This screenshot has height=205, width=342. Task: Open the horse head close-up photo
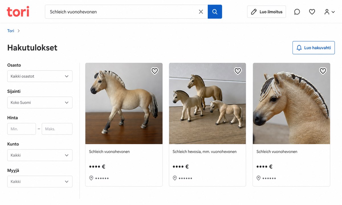coord(291,103)
